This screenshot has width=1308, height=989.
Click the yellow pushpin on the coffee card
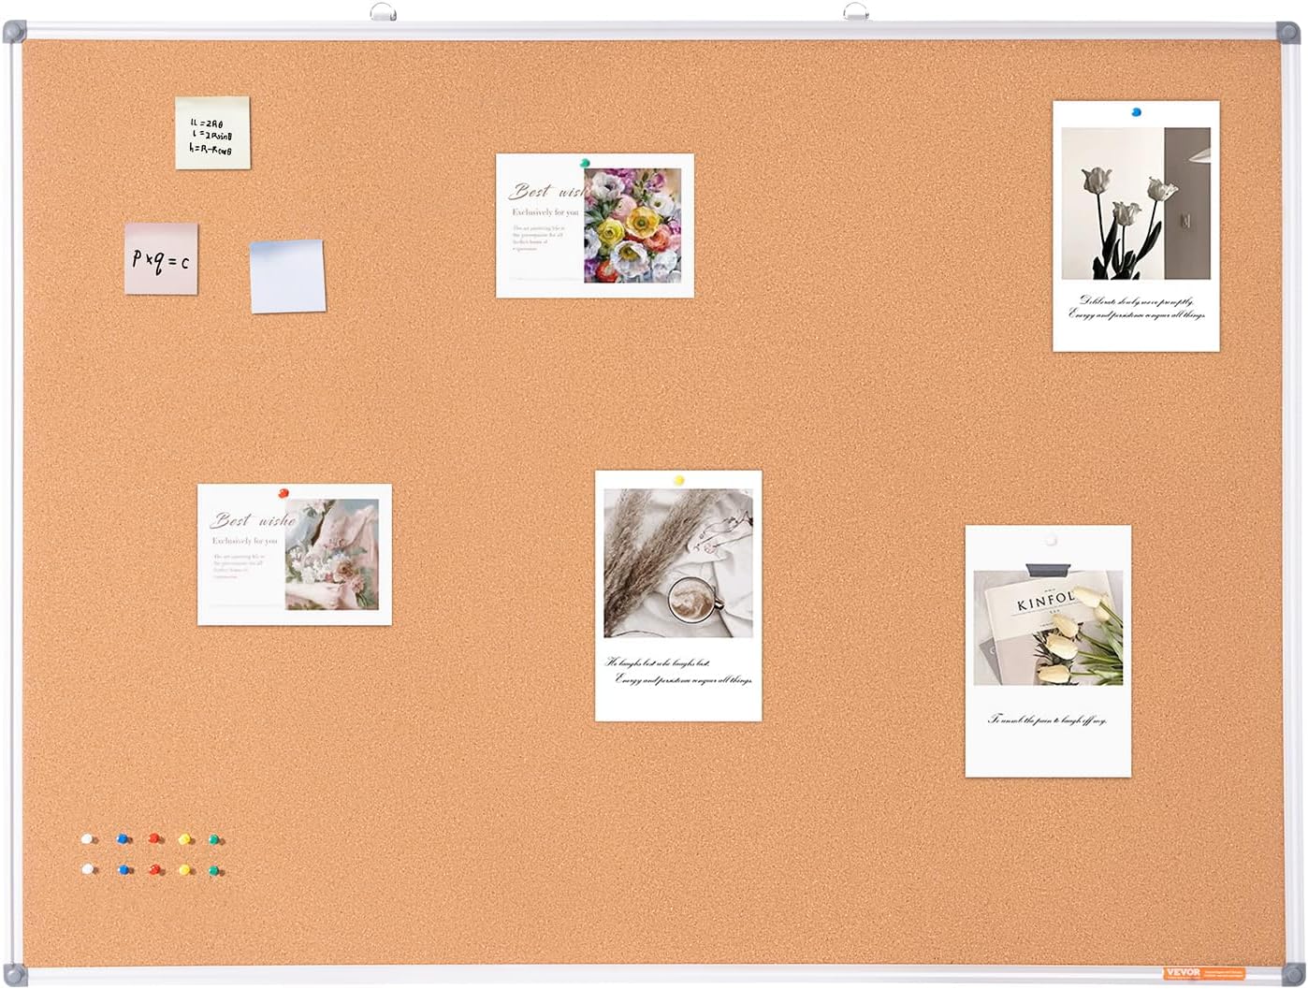tap(679, 480)
